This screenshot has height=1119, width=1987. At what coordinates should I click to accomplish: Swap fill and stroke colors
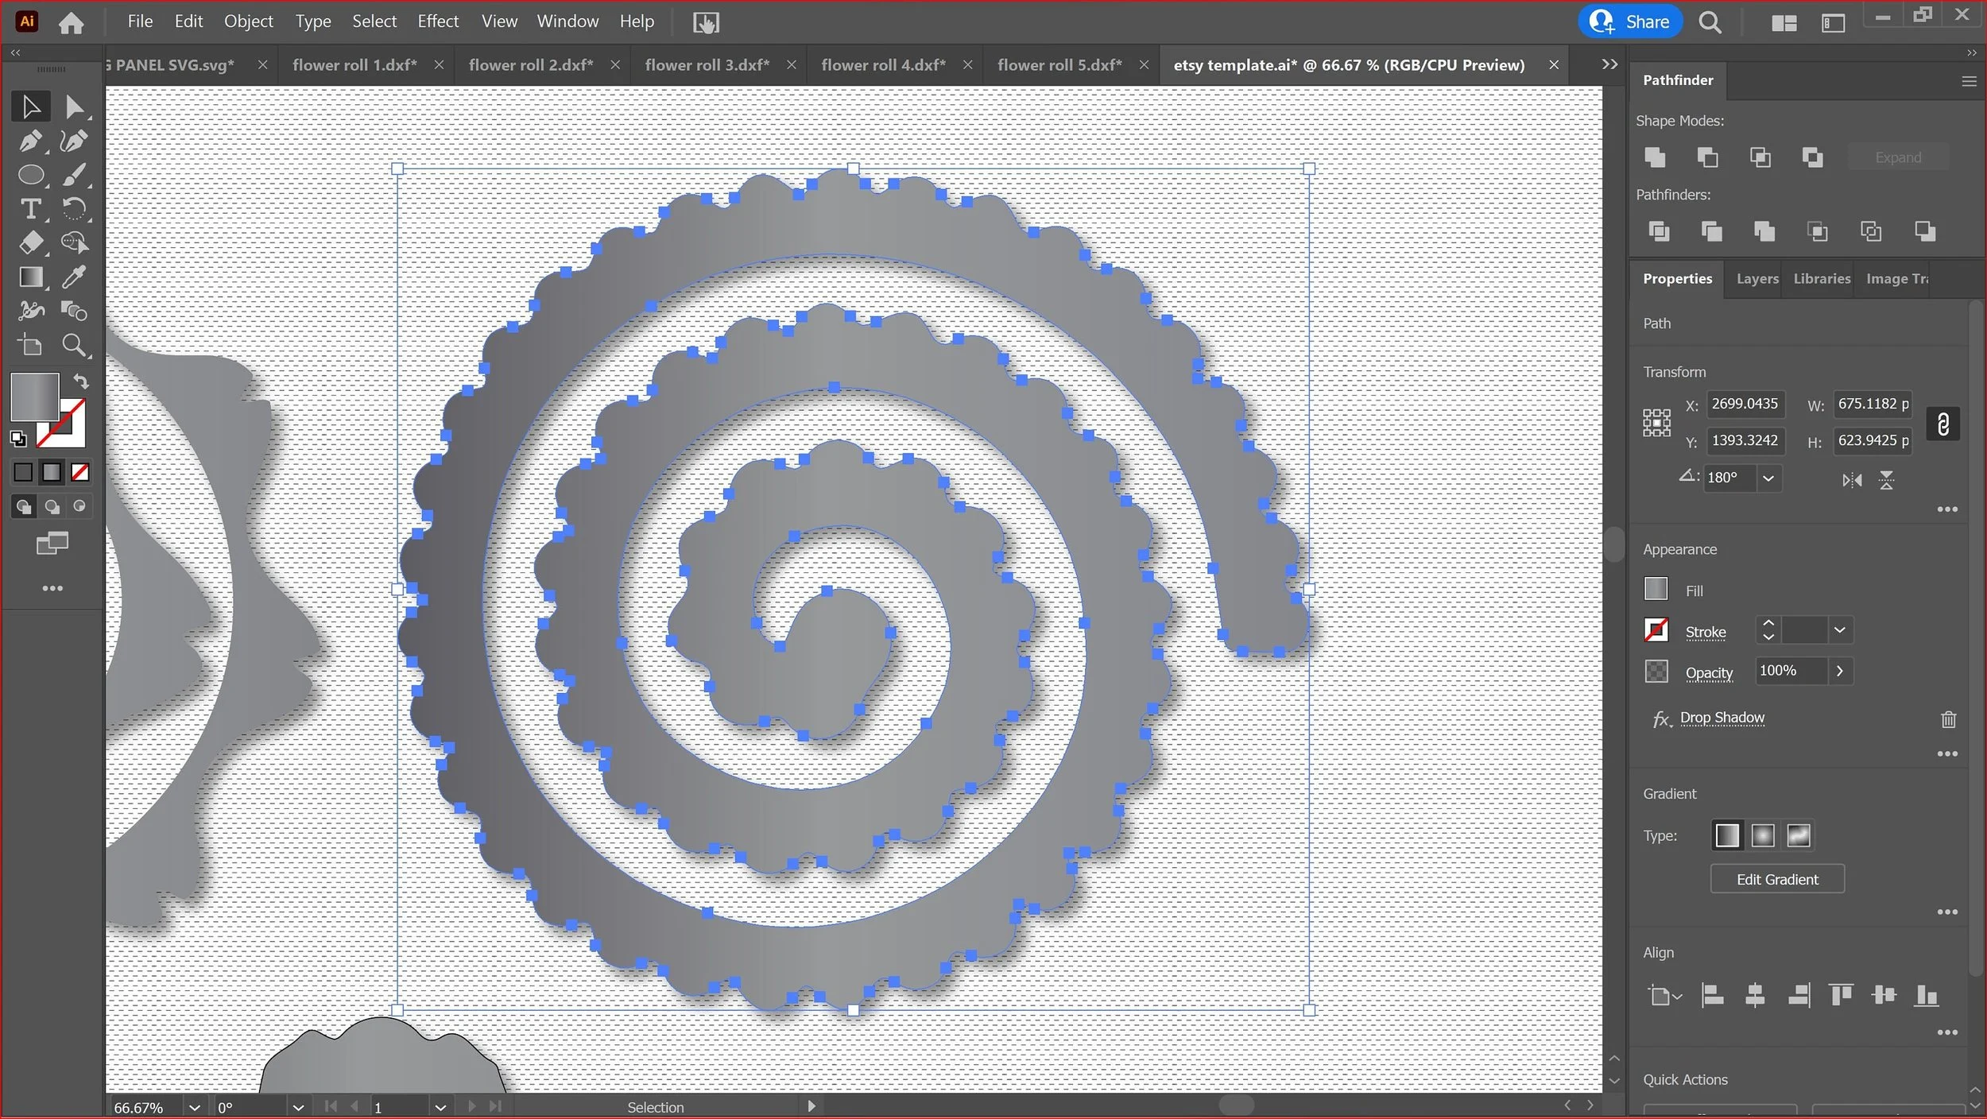pos(81,381)
